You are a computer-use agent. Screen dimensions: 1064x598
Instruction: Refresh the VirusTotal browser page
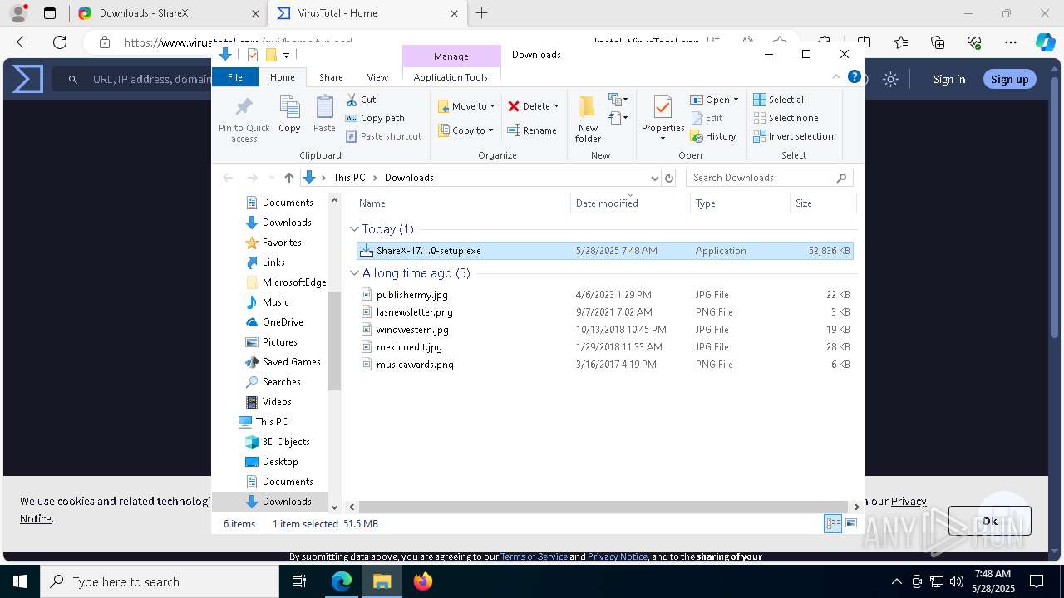(60, 42)
